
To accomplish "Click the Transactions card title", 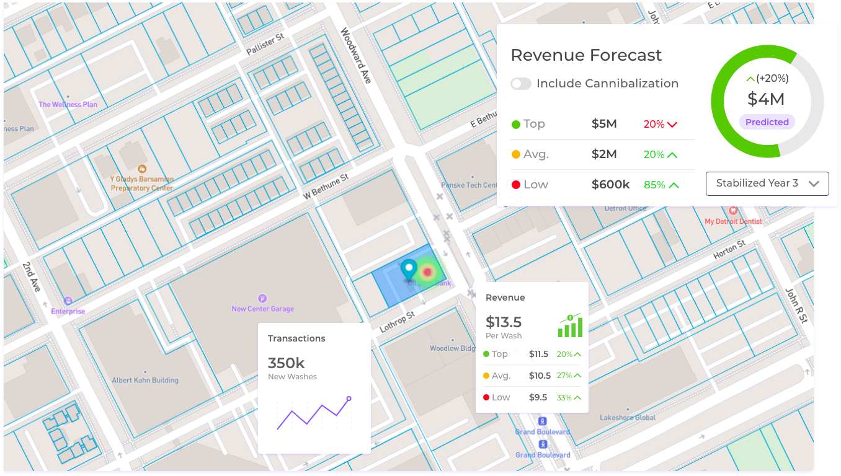I will [296, 338].
